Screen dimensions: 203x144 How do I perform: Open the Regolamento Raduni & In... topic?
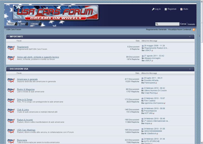[156, 48]
